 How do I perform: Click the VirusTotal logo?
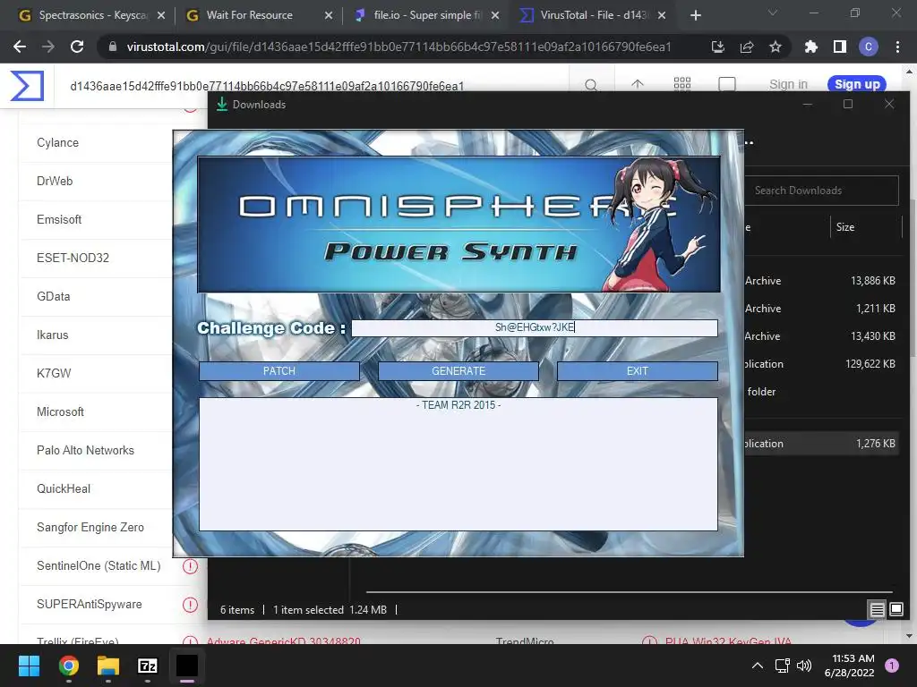coord(27,85)
